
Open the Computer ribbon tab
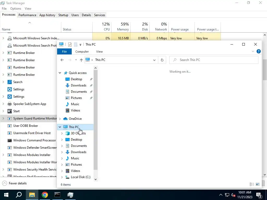[x=82, y=52]
